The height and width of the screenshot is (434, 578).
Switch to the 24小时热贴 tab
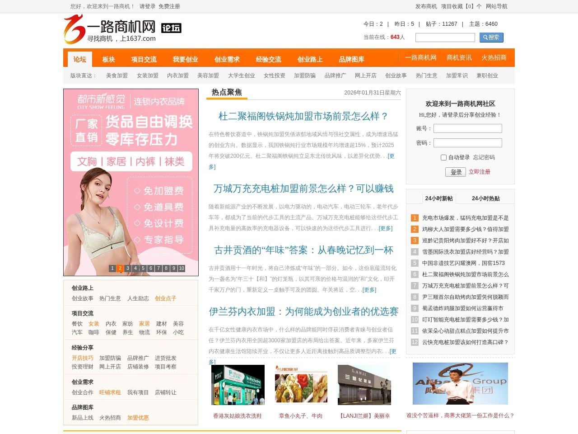click(486, 198)
